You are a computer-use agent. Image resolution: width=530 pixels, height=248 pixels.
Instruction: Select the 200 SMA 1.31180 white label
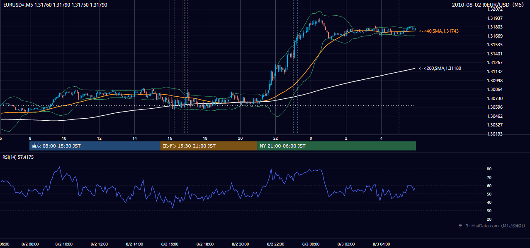pyautogui.click(x=440, y=68)
